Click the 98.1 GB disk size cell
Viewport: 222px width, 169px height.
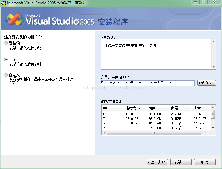(x=132, y=128)
